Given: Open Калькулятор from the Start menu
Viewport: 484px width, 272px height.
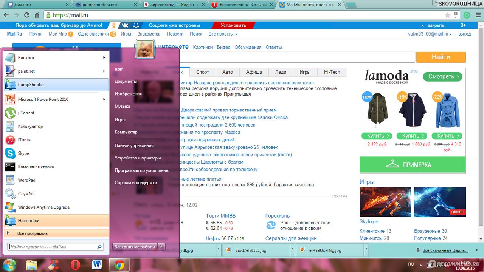Looking at the screenshot, I should (56, 127).
